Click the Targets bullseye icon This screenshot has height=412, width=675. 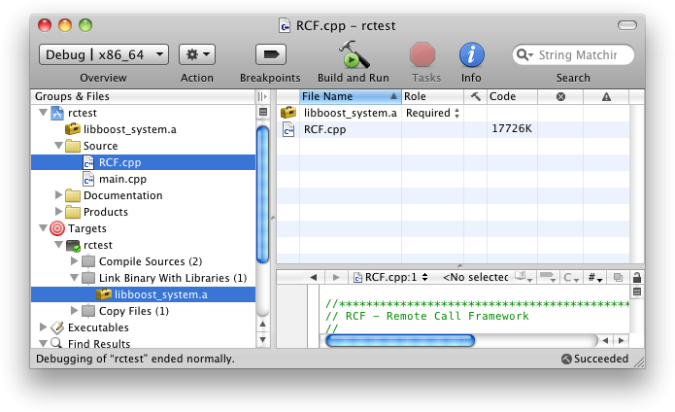point(57,228)
